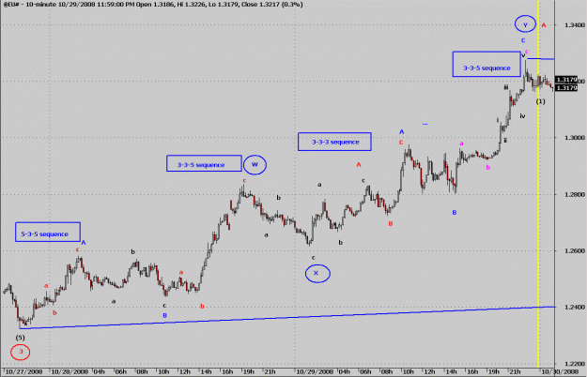Click the blue circled Y wave label

tap(525, 24)
